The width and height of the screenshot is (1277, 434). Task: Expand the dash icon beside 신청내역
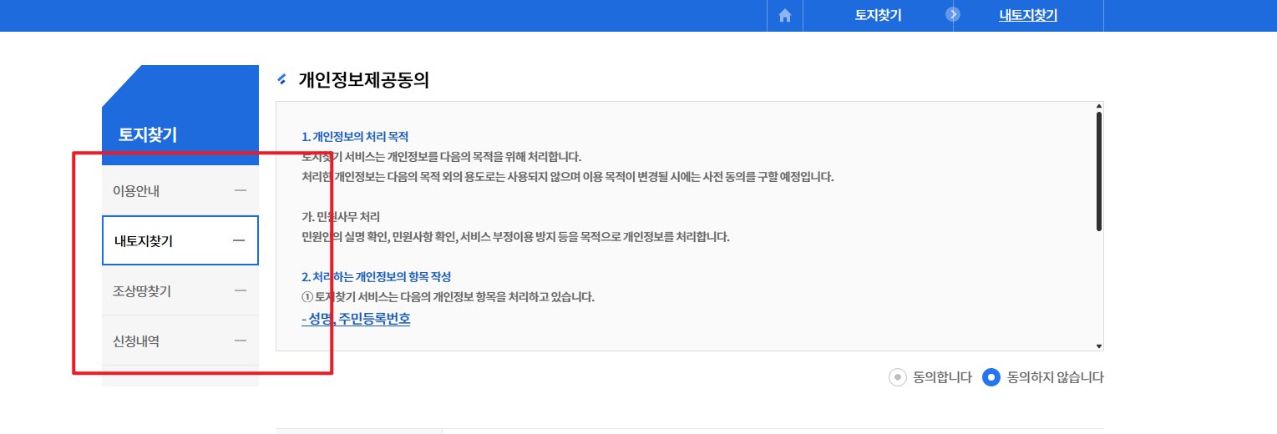click(241, 341)
